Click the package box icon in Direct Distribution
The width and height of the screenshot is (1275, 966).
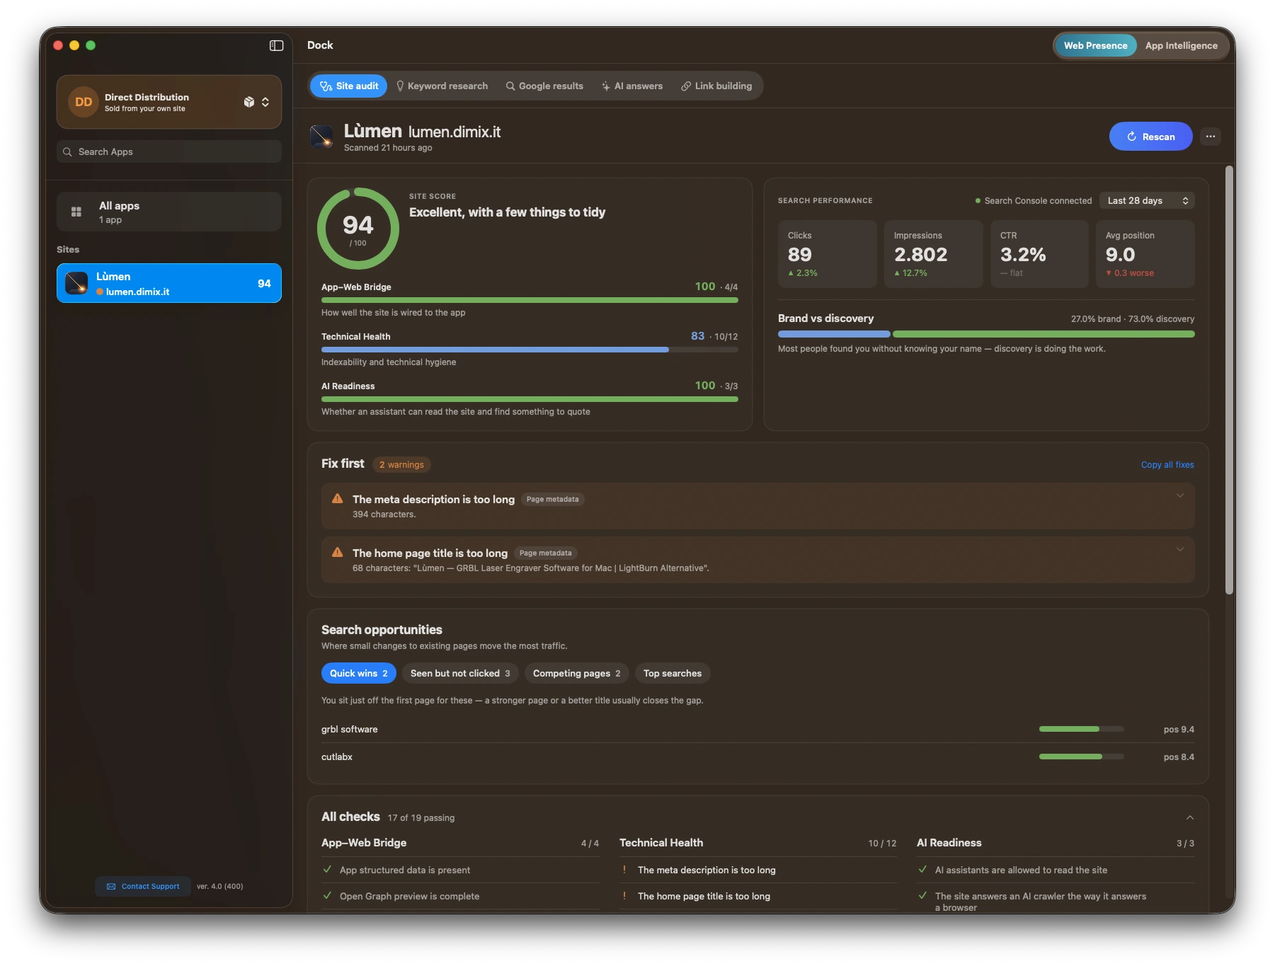tap(248, 102)
